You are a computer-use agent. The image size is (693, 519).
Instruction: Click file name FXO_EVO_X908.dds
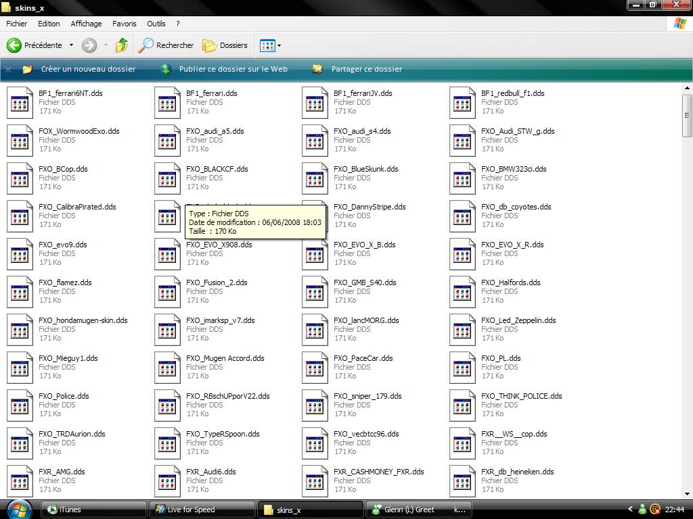point(219,245)
